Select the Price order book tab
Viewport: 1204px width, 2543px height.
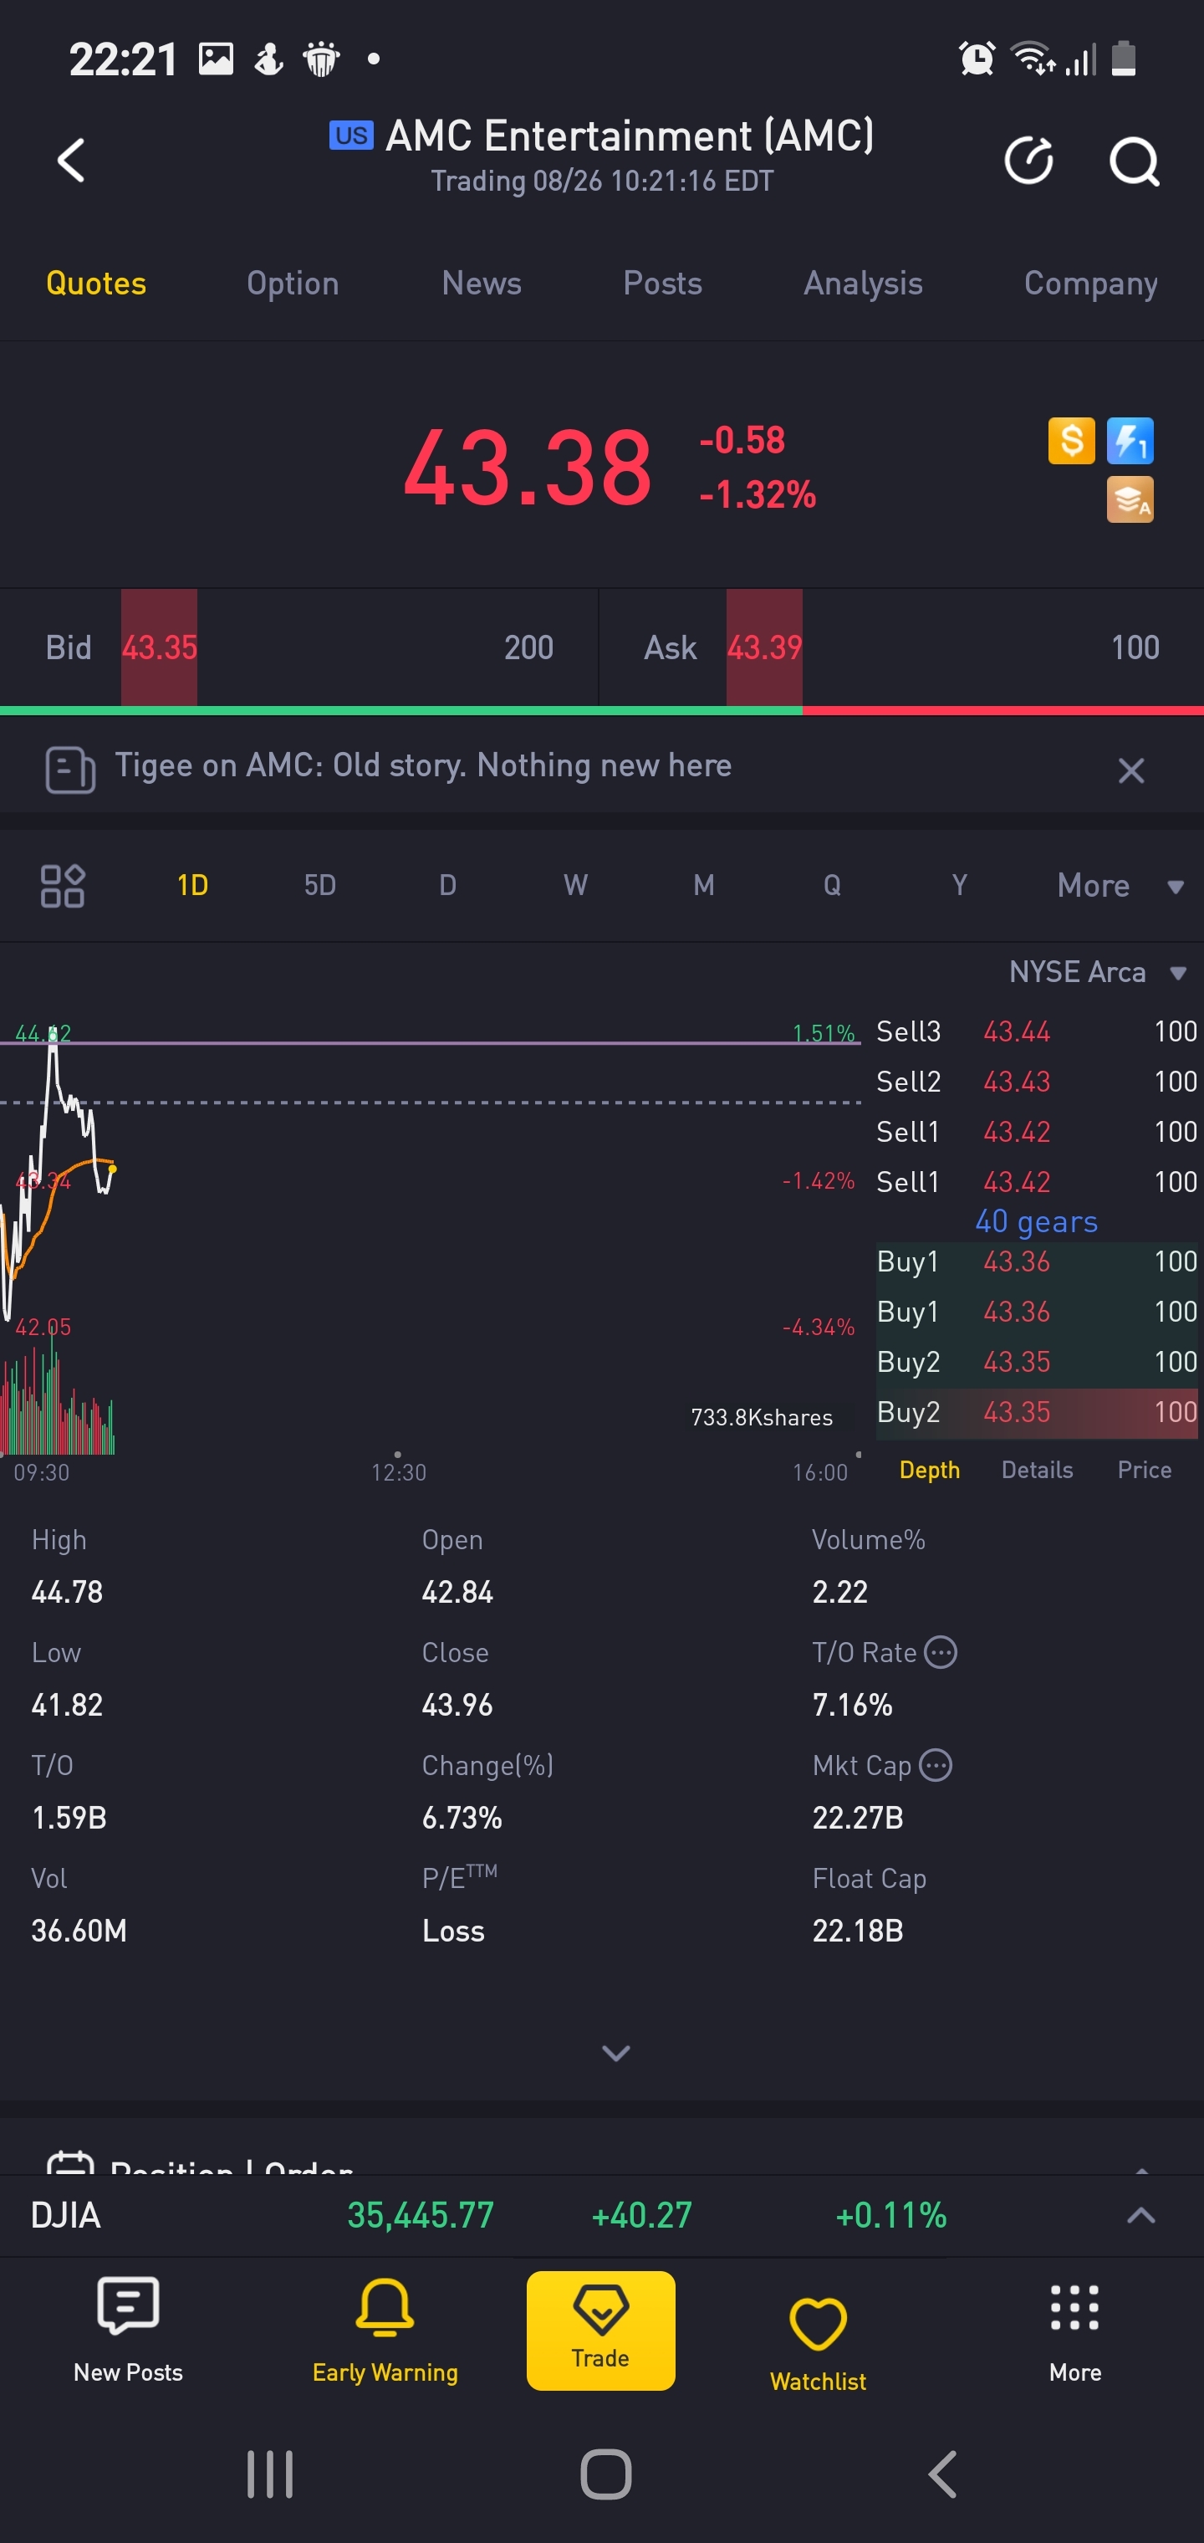(1145, 1470)
